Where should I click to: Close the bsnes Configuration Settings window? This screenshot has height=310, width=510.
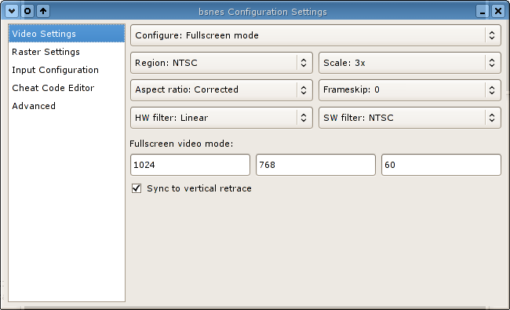[x=498, y=11]
